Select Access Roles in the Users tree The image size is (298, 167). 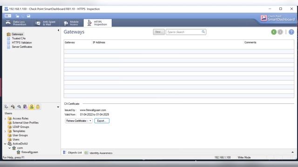(x=20, y=119)
